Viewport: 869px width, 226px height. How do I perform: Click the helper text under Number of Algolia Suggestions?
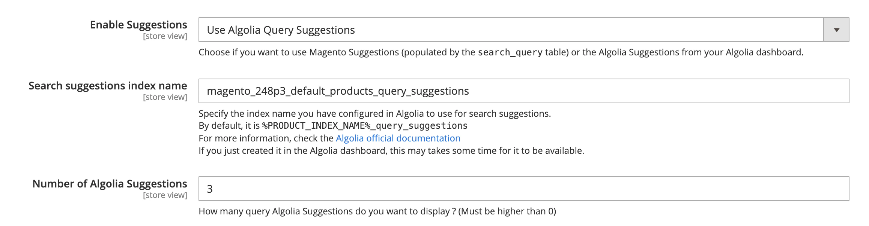(377, 212)
